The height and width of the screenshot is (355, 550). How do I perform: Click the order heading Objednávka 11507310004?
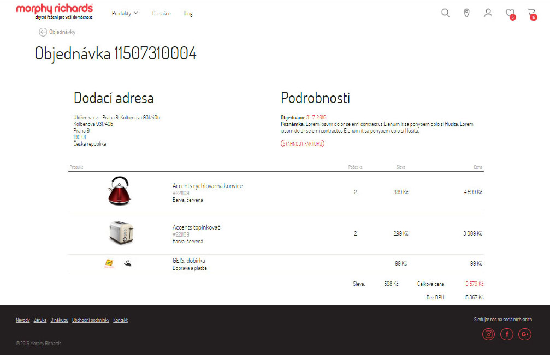115,53
